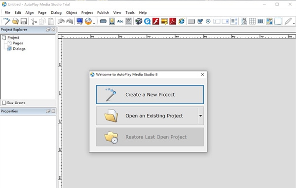Close the Project Explorer panel
The image size is (296, 188).
tap(54, 30)
